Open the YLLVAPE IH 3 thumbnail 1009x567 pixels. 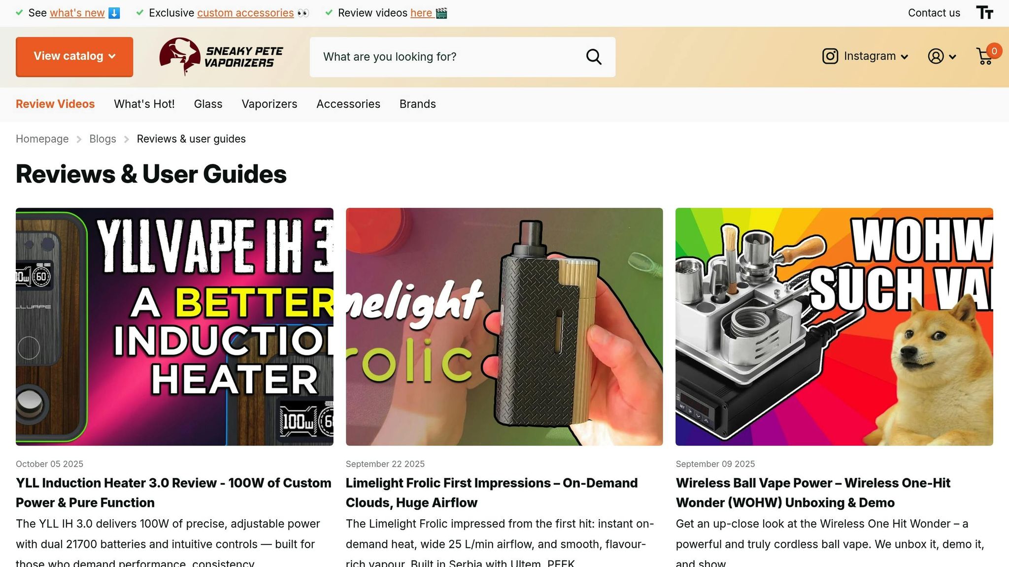tap(174, 327)
